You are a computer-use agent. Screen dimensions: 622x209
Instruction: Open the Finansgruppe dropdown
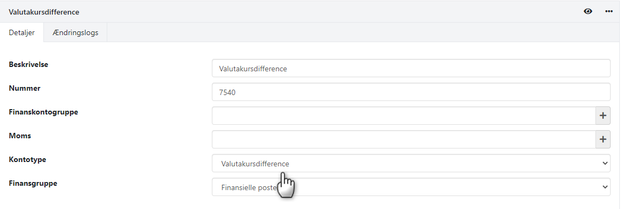point(411,187)
